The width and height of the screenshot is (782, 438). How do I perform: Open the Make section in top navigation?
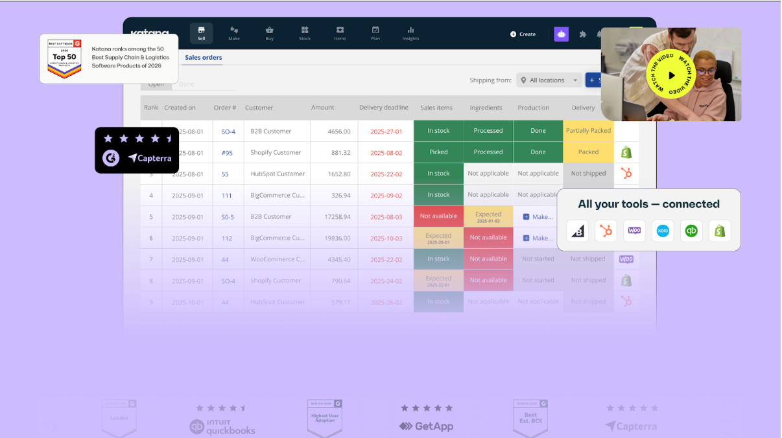tap(234, 33)
